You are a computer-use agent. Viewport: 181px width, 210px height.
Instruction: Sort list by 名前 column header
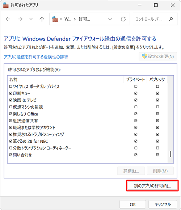[13, 79]
